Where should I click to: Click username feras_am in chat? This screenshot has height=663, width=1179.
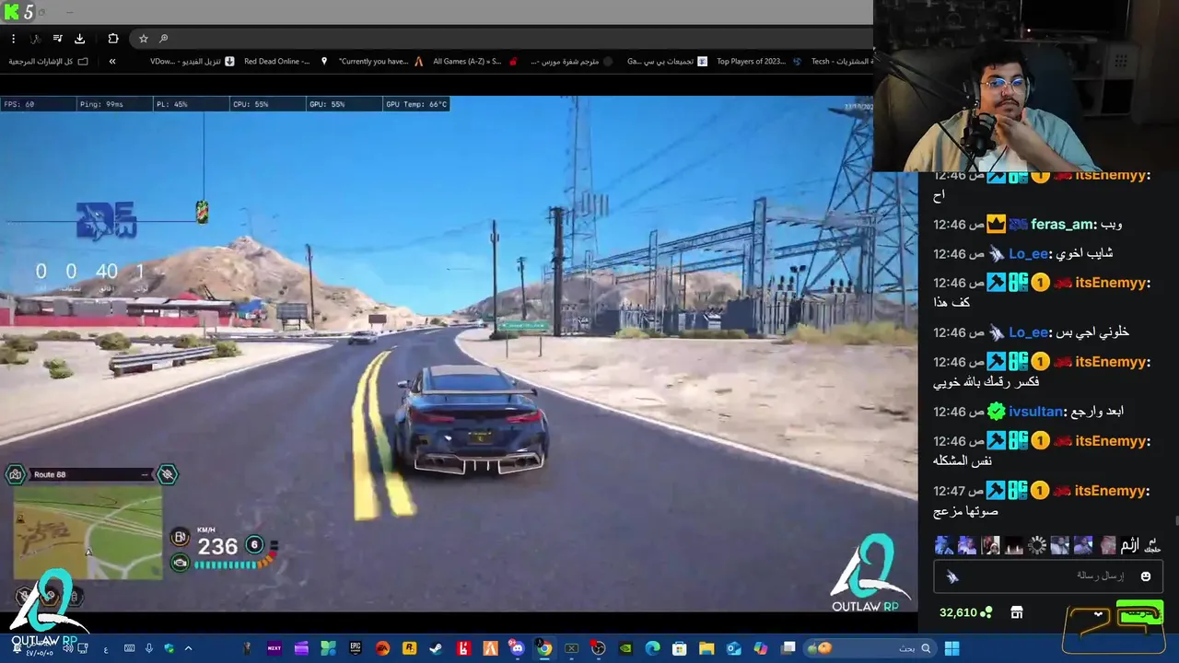(x=1063, y=224)
